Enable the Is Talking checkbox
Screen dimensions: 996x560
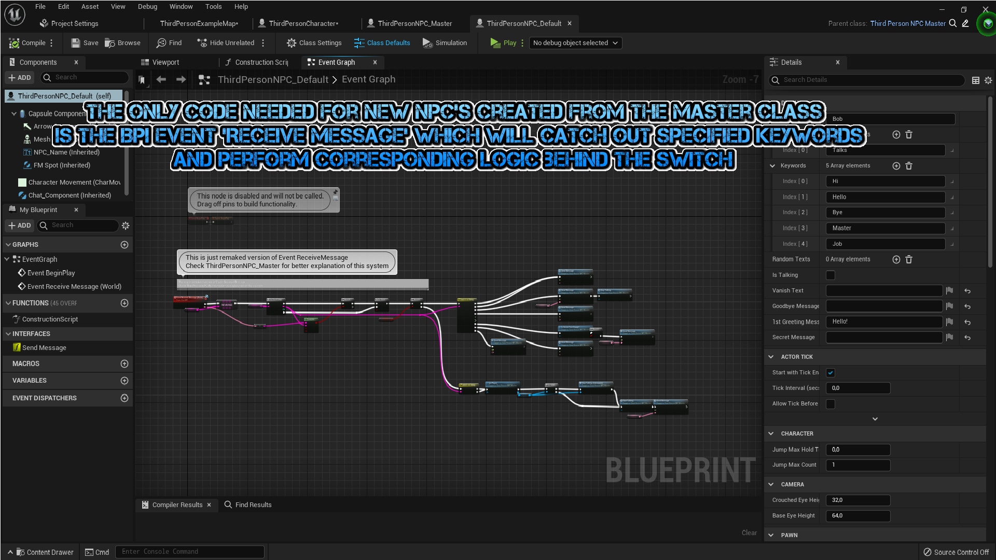tap(831, 275)
